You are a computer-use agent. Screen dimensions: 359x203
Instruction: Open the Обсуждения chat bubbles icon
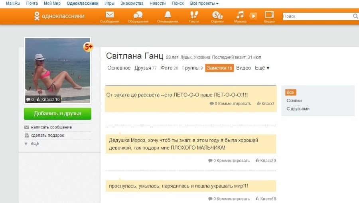(138, 15)
